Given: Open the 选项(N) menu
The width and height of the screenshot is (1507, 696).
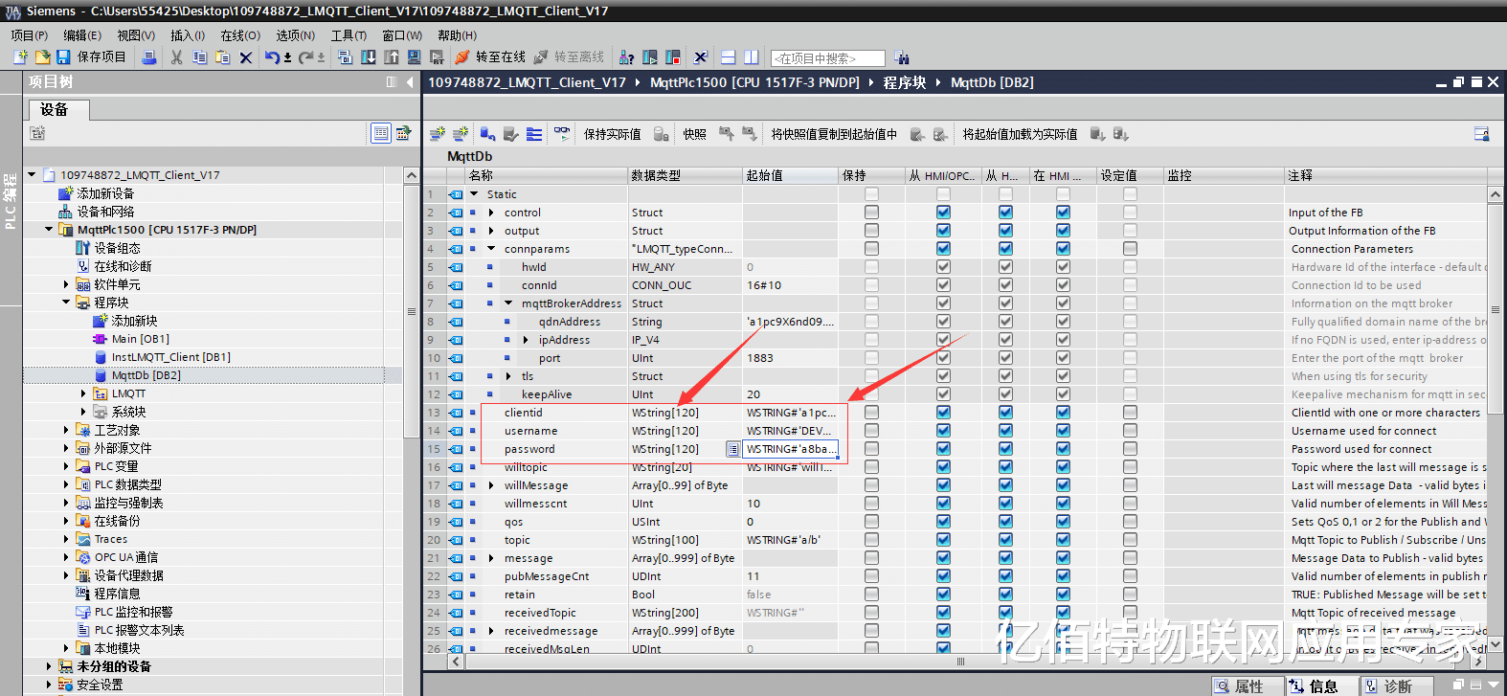Looking at the screenshot, I should 296,35.
